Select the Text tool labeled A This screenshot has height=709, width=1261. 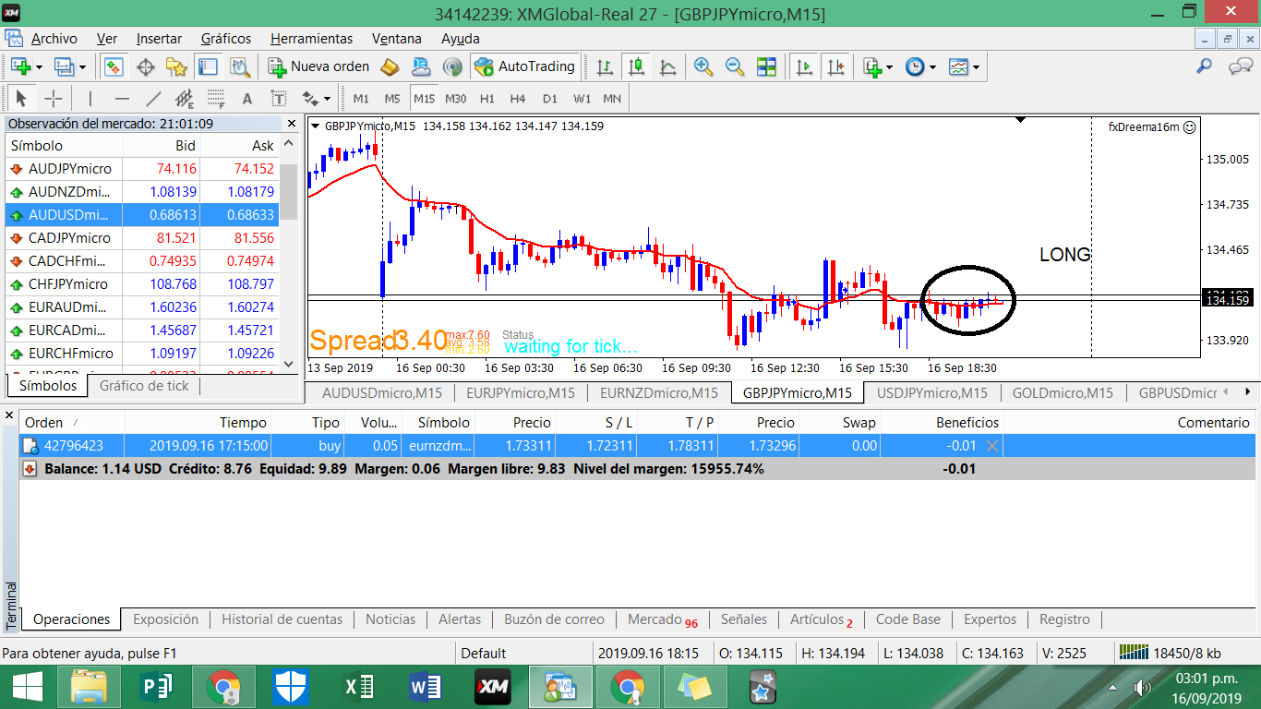click(247, 99)
